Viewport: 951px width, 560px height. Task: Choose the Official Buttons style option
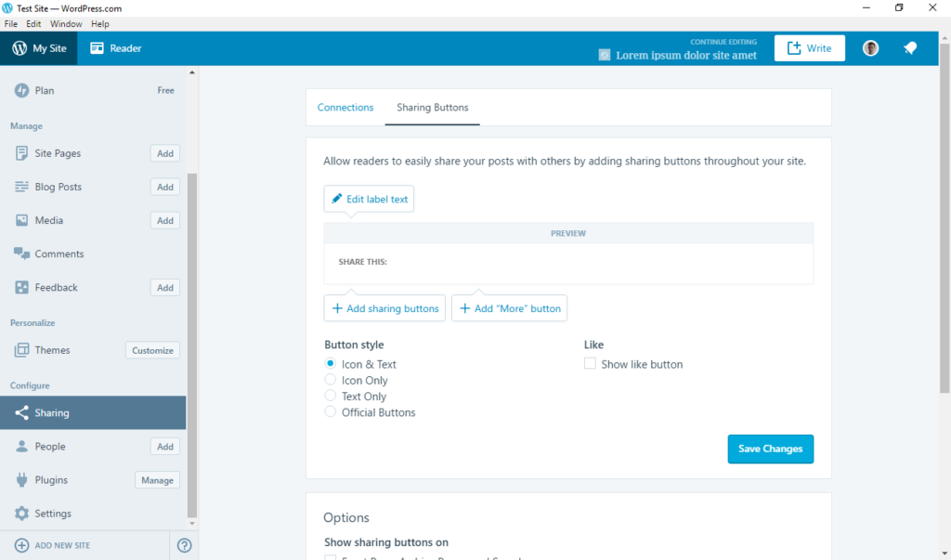tap(330, 411)
